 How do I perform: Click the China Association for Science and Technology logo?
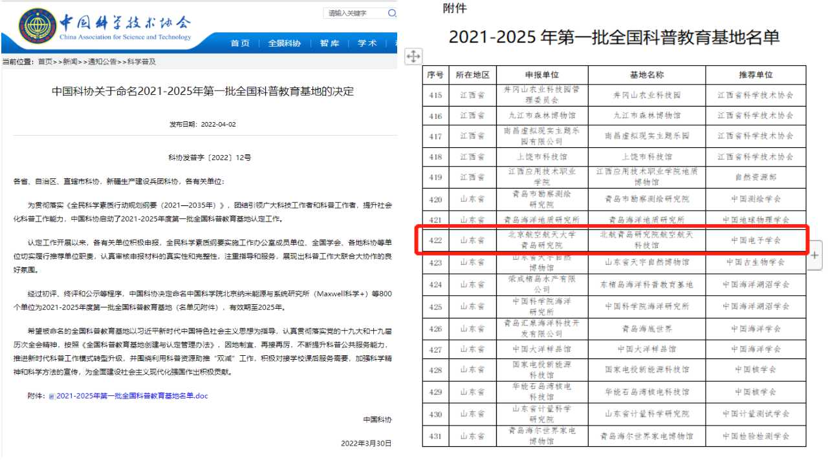click(x=38, y=27)
